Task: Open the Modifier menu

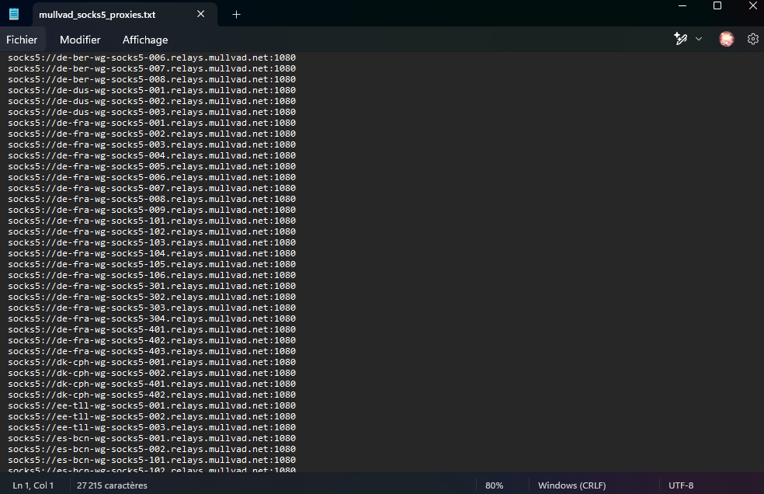Action: click(x=80, y=40)
